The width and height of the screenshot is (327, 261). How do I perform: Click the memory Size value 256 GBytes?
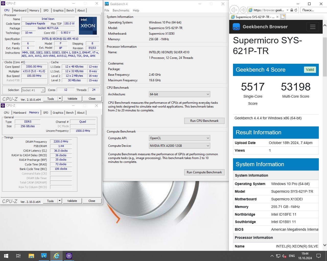click(x=28, y=126)
